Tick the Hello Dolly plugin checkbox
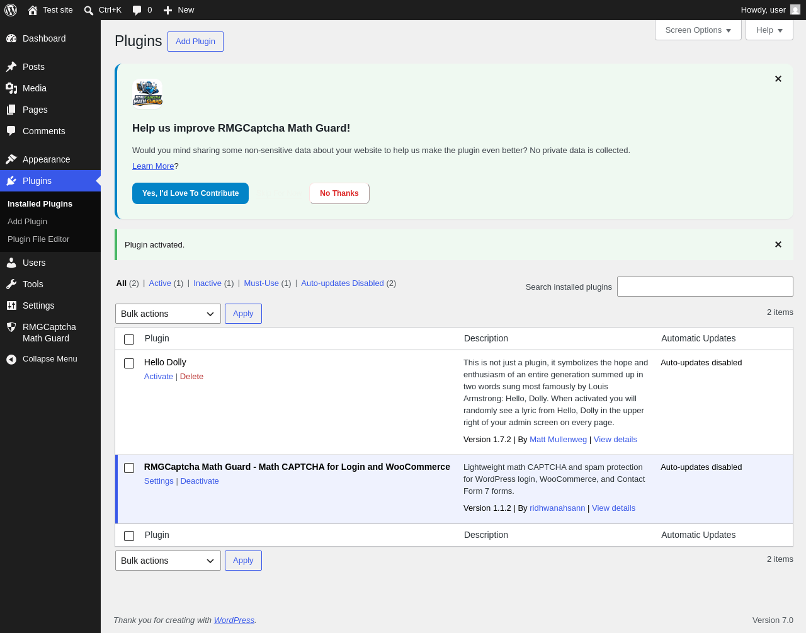 coord(129,363)
